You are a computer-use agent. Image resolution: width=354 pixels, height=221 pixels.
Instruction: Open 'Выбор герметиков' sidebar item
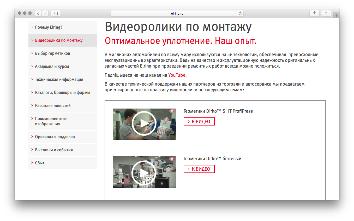point(63,53)
